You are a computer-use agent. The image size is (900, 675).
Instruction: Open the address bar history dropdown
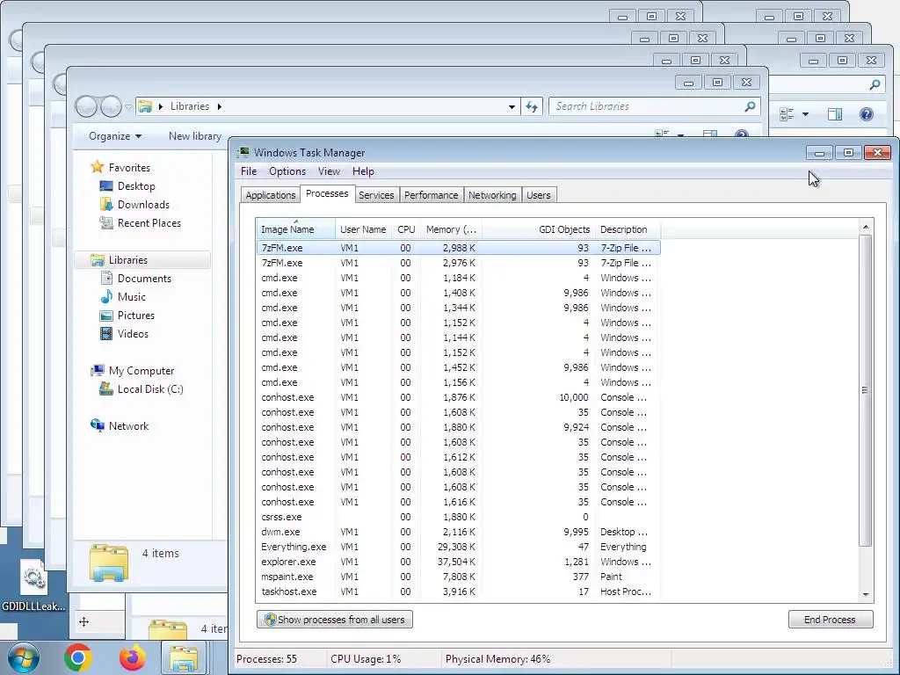(x=512, y=106)
